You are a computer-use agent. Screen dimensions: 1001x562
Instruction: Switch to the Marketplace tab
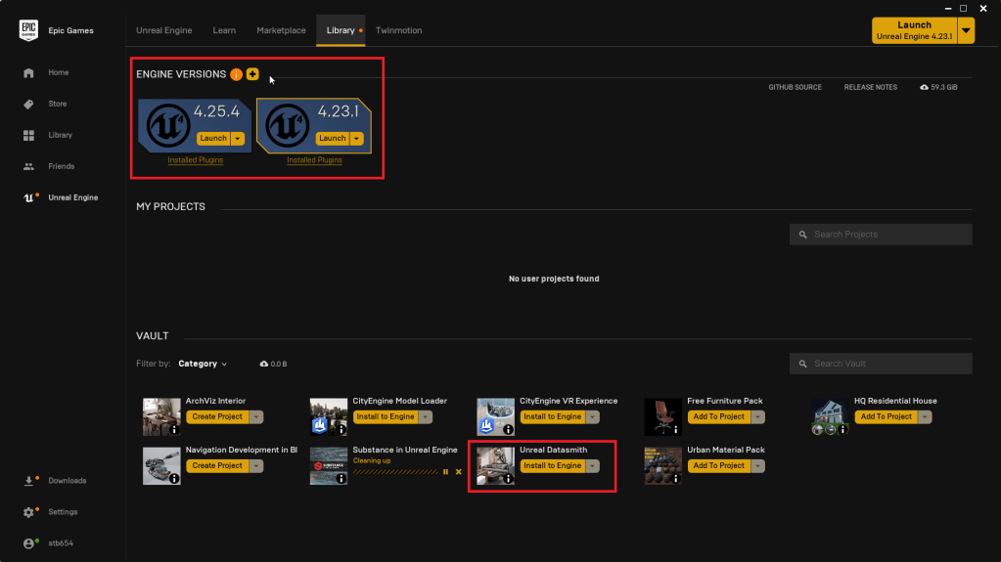click(x=281, y=30)
